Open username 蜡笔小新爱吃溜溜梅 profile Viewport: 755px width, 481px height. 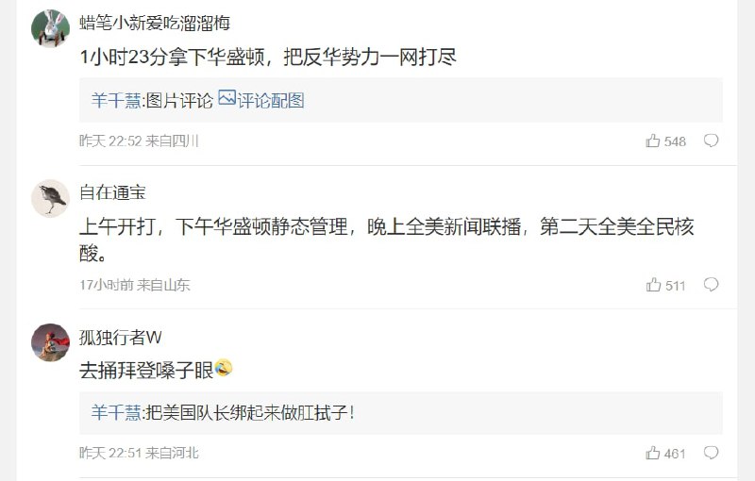(155, 23)
